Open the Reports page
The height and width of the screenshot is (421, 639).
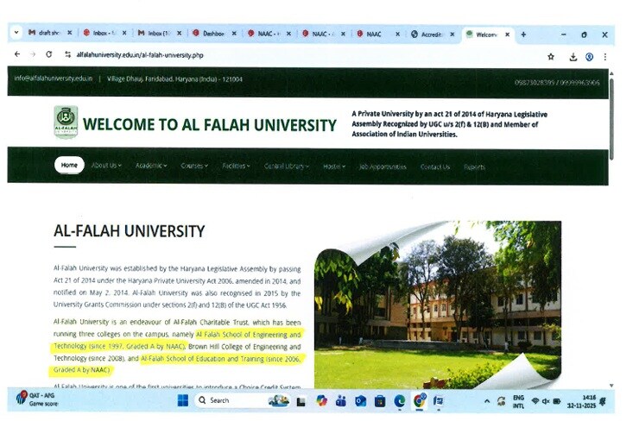click(x=474, y=167)
